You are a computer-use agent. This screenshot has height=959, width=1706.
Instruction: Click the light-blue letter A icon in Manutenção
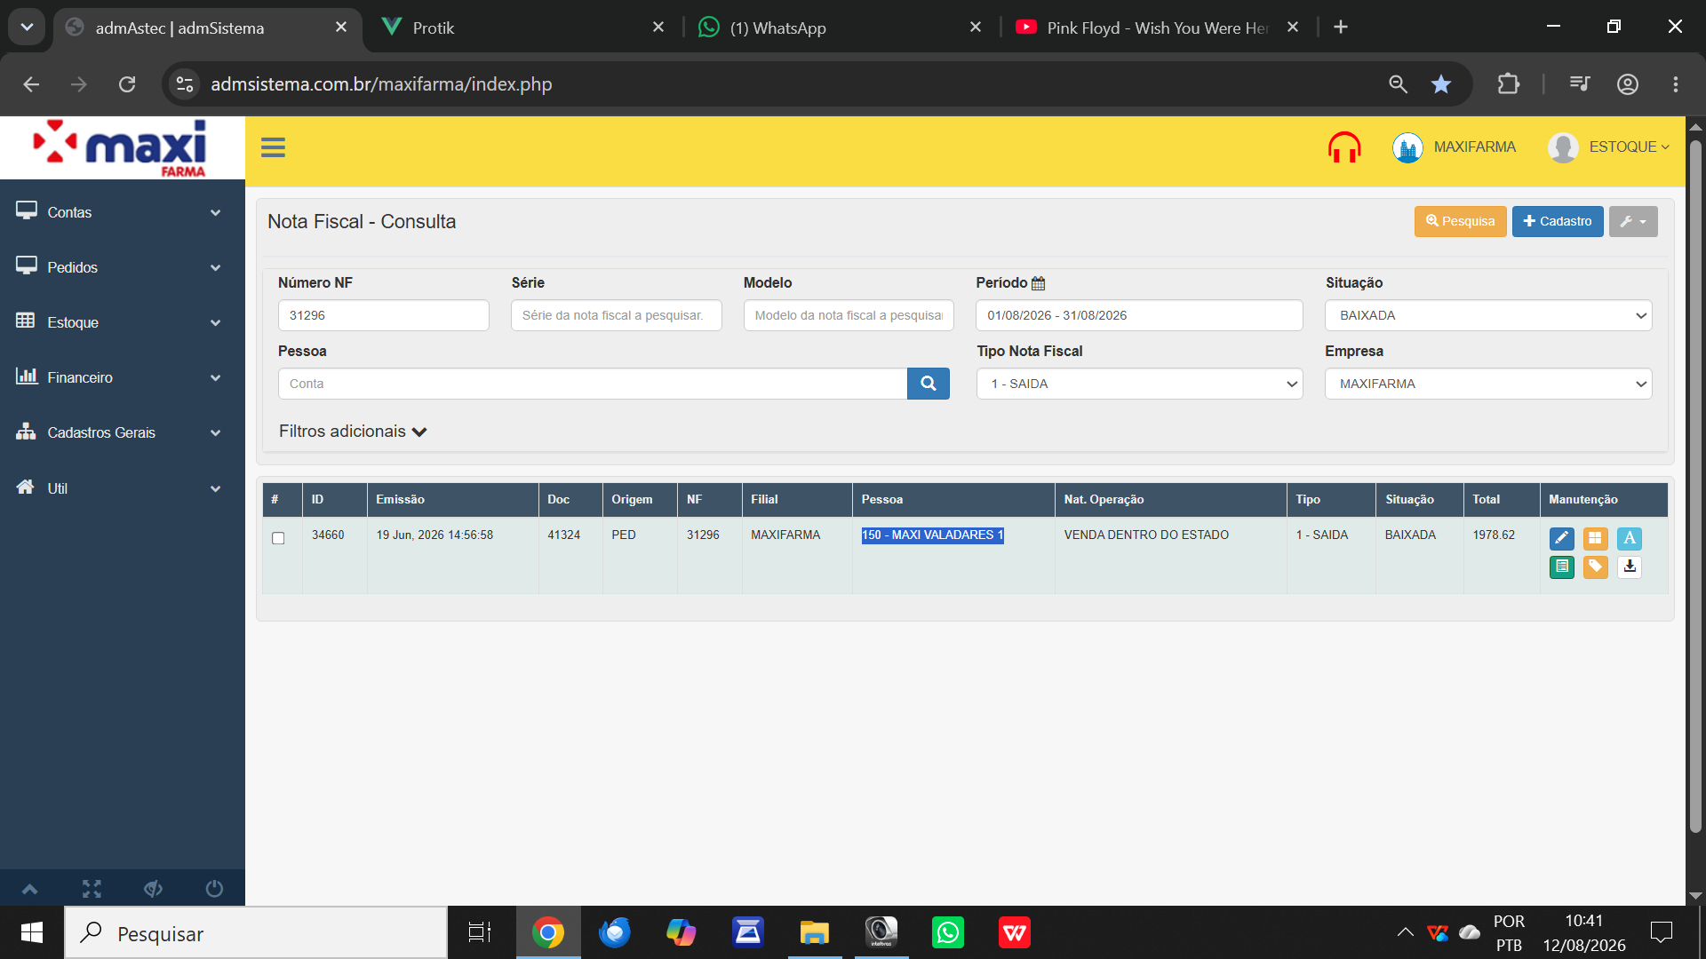[1629, 538]
